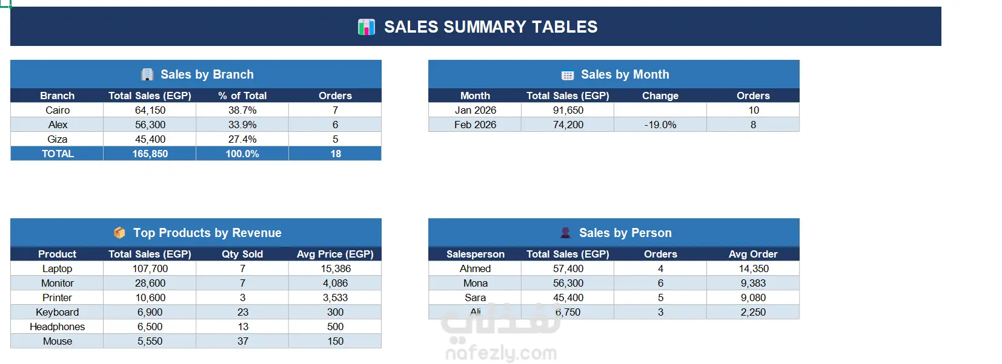The image size is (1002, 364).
Task: Click the % of Total column header
Action: point(242,96)
